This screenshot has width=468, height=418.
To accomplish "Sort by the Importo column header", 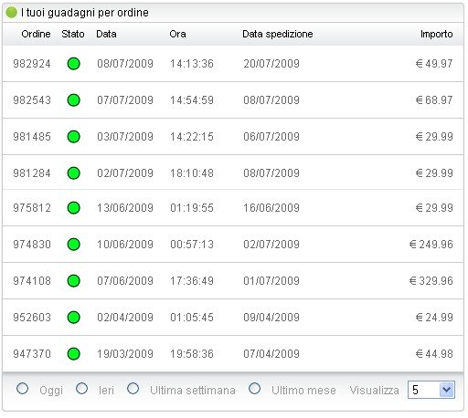I will [x=436, y=34].
